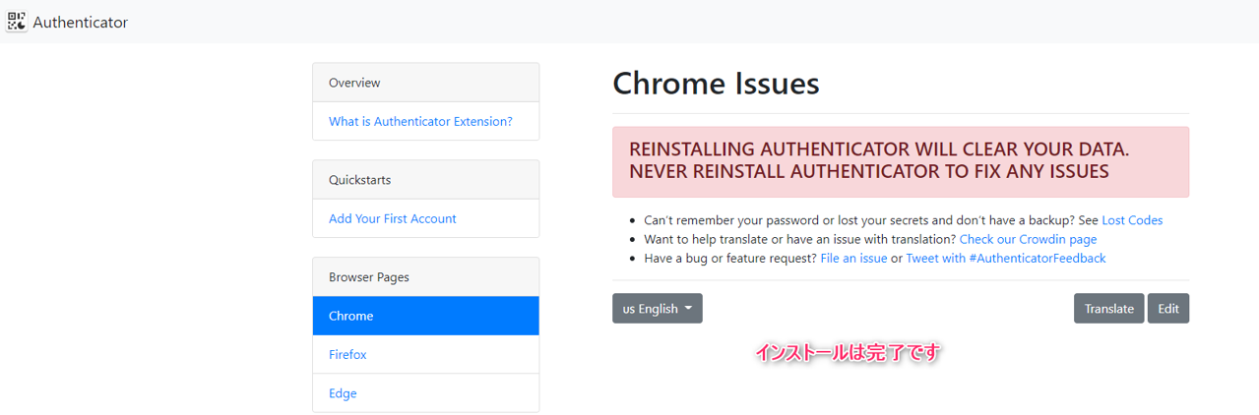Follow the Lost Codes link

point(1132,220)
